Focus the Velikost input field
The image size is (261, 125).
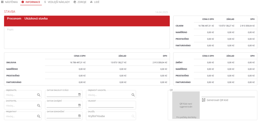pos(111,105)
